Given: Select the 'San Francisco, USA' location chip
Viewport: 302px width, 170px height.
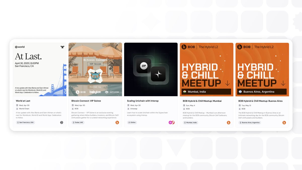Looking at the screenshot, I should tap(25, 122).
